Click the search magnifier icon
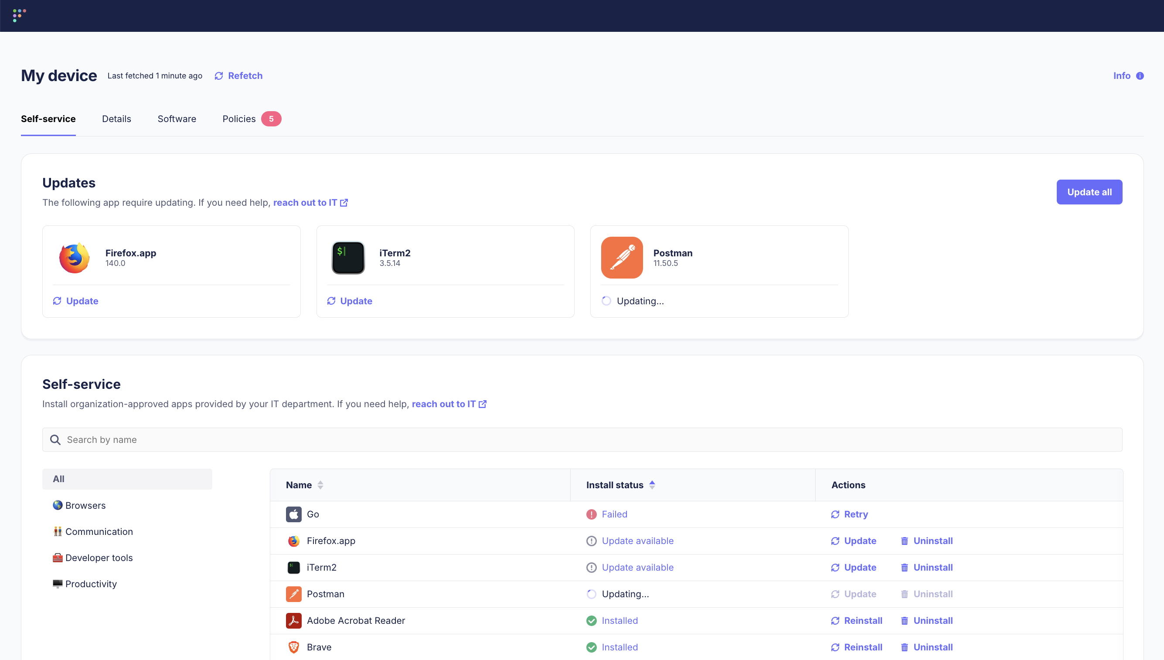This screenshot has width=1164, height=660. (x=55, y=440)
